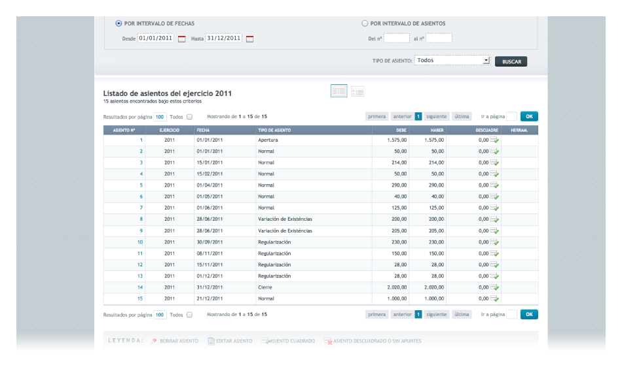The image size is (622, 367).
Task: Focus bottom Ir a página field
Action: [x=512, y=314]
